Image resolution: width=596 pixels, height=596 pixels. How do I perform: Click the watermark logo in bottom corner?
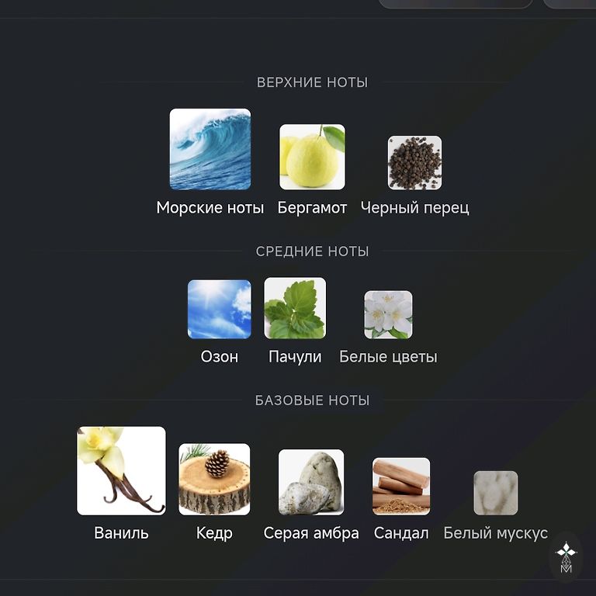click(566, 557)
